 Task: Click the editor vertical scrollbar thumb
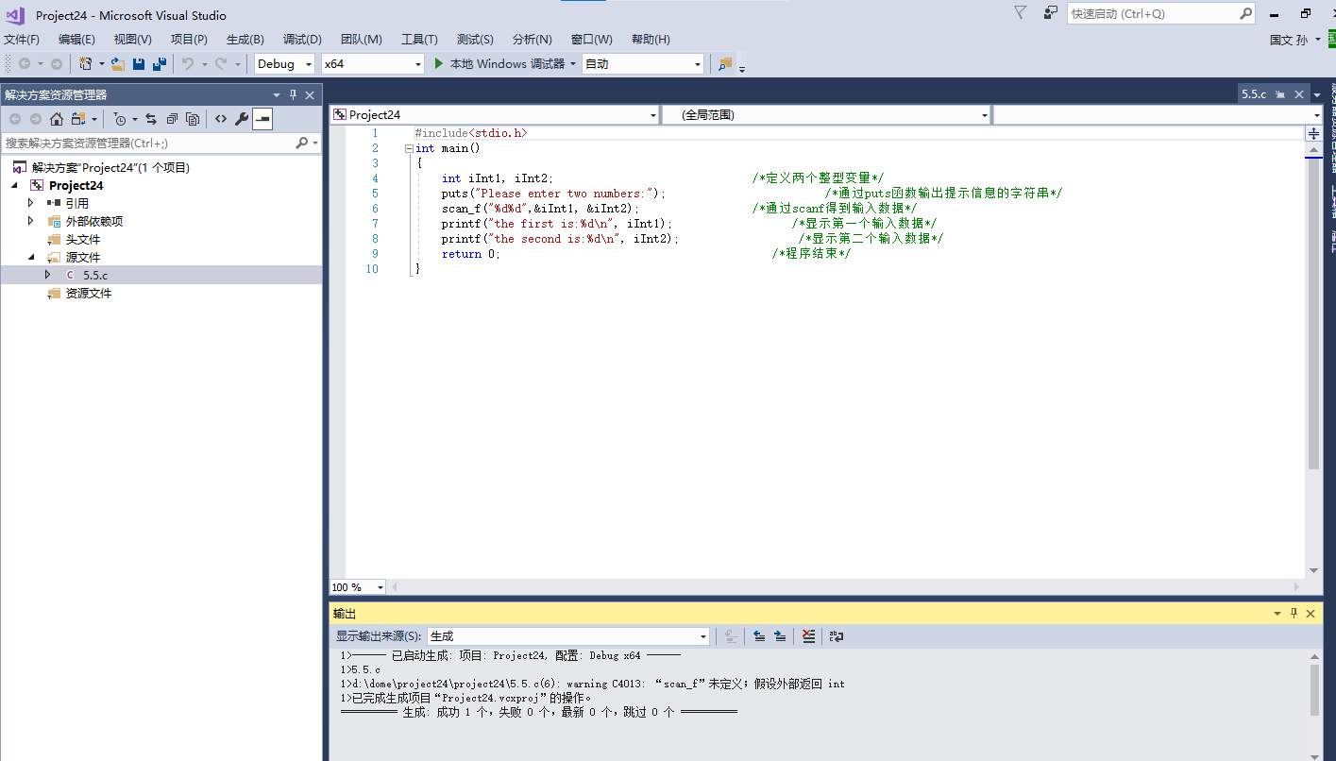pyautogui.click(x=1313, y=313)
